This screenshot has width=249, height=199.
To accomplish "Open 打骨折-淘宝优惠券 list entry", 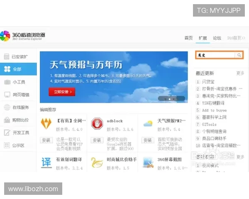I will pyautogui.click(x=222, y=89).
